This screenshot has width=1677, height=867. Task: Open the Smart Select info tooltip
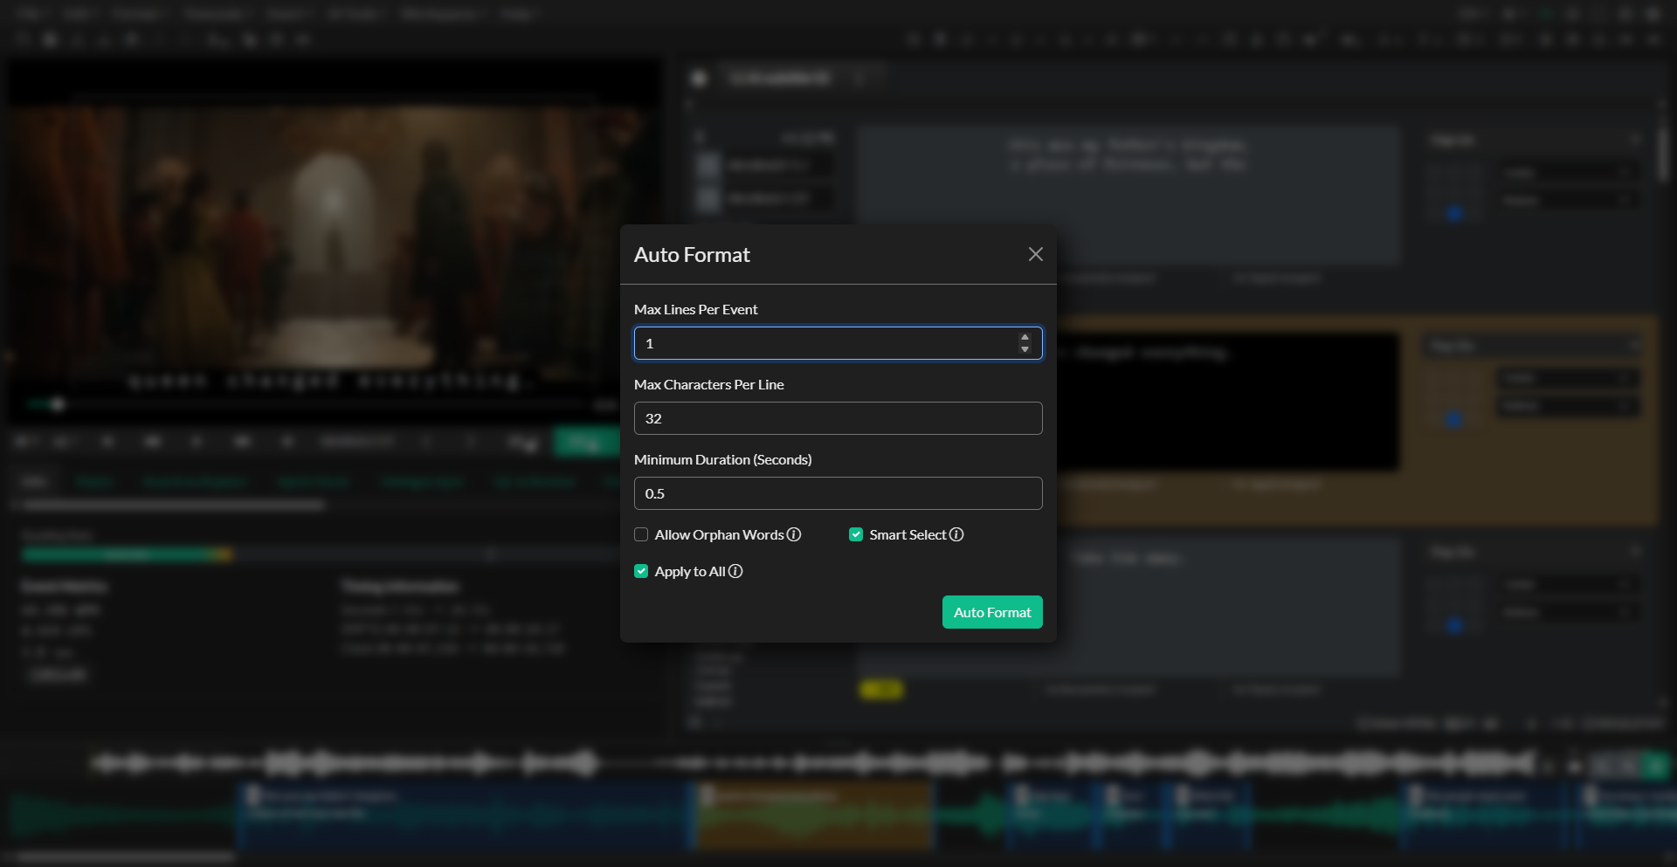(956, 534)
